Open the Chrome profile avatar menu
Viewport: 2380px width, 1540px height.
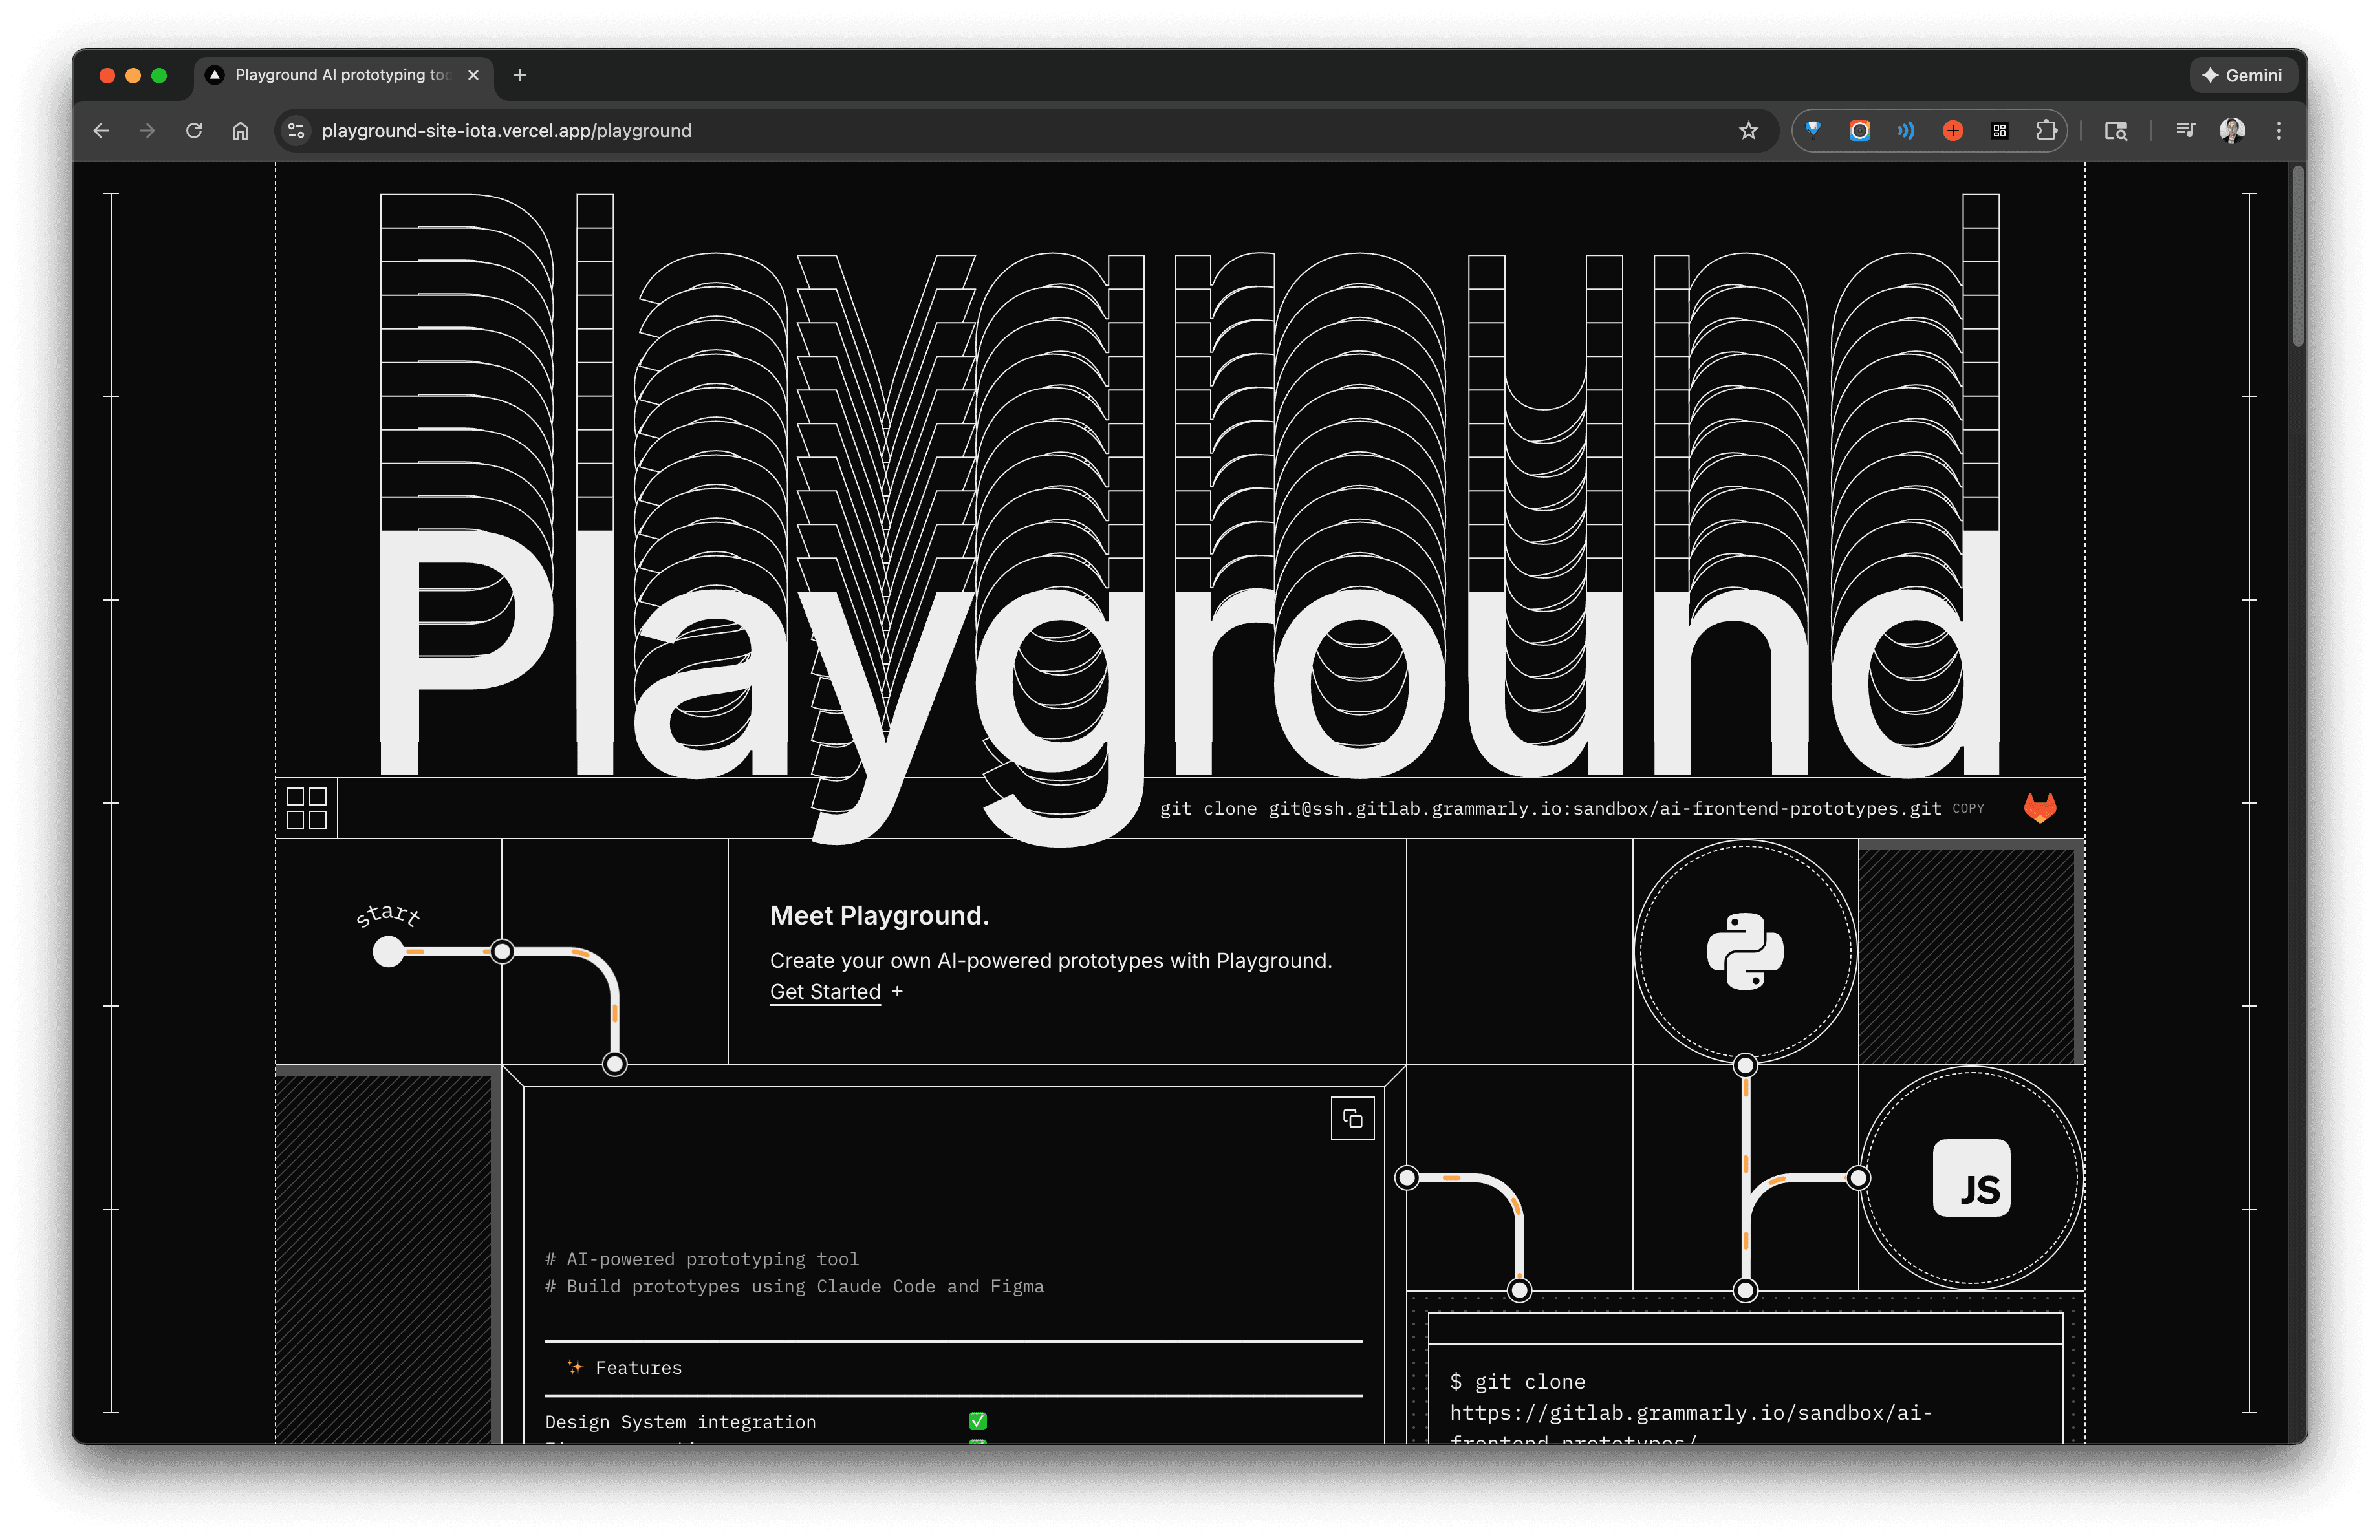[x=2232, y=131]
